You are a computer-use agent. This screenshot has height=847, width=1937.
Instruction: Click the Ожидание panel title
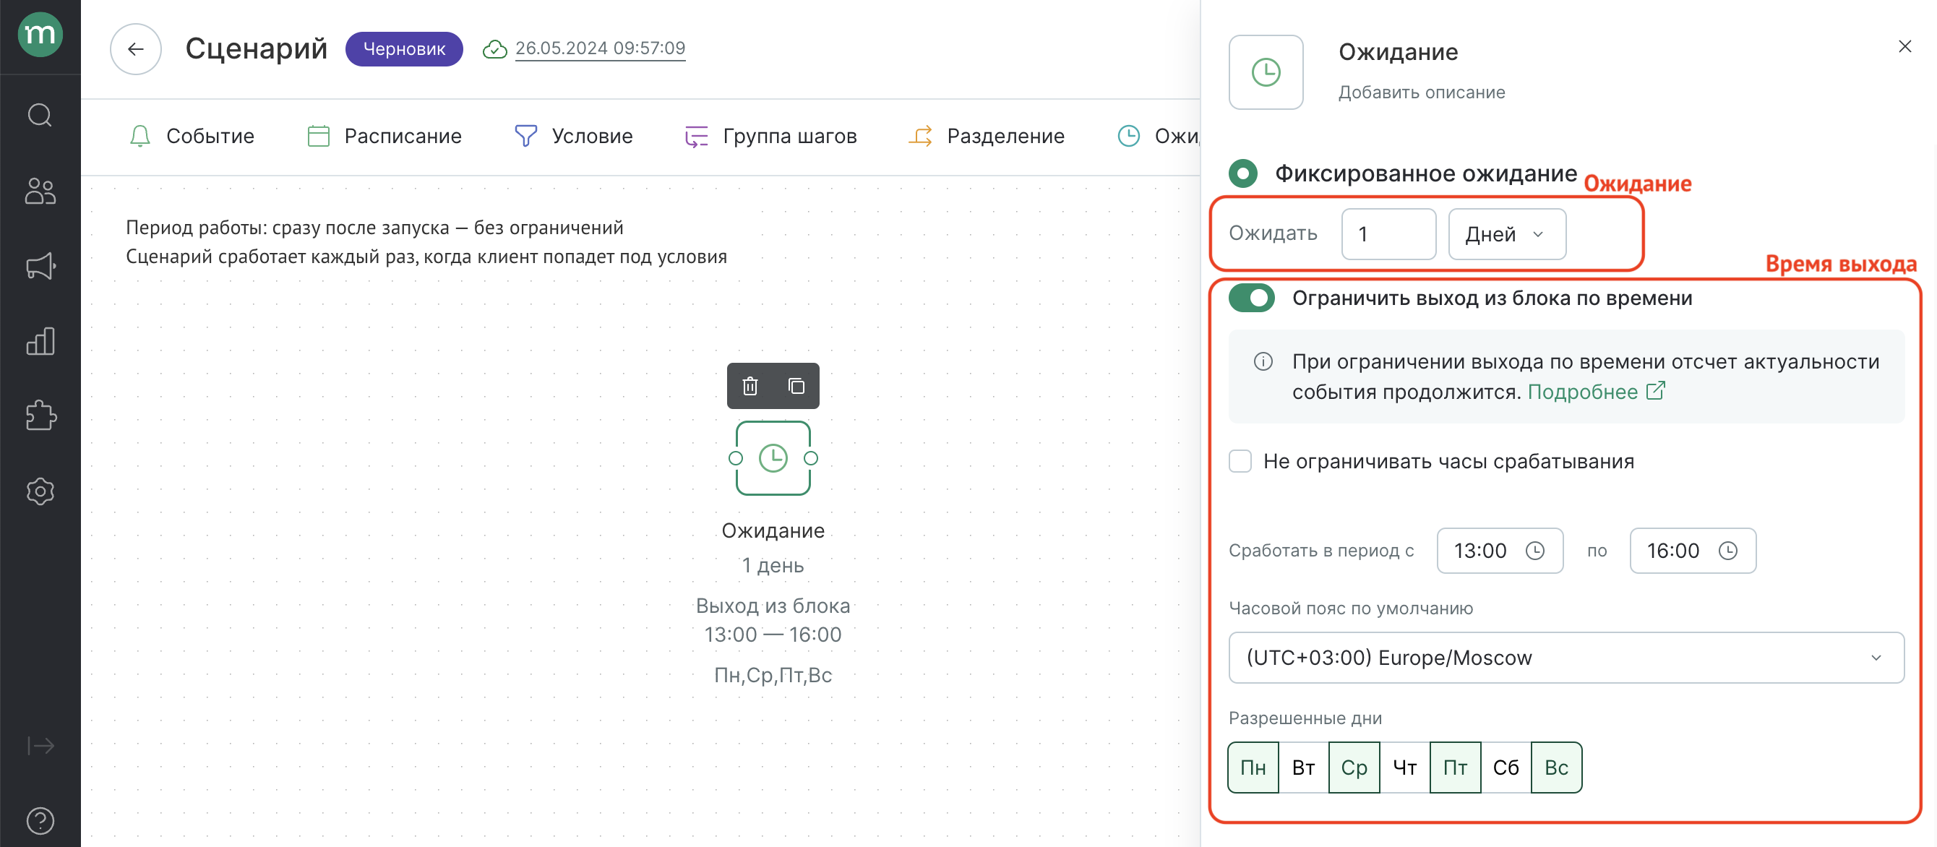(x=1398, y=52)
